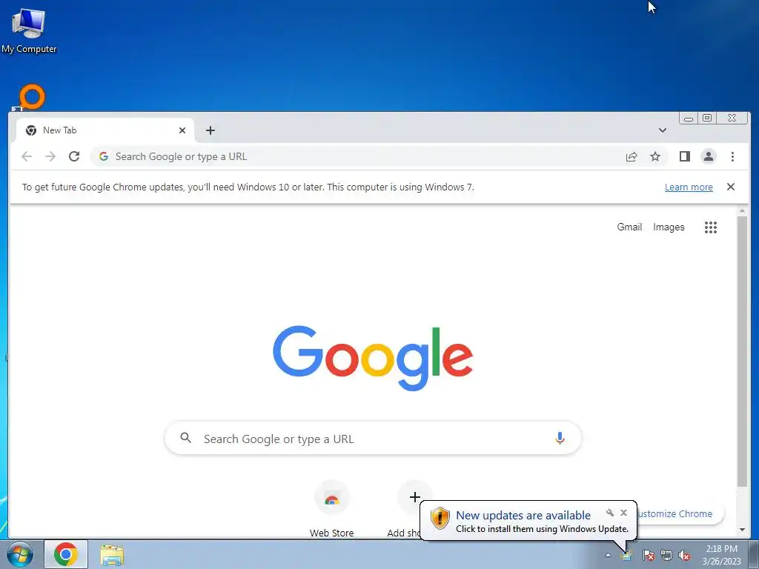Maximize the Chrome window
759x569 pixels.
(707, 118)
